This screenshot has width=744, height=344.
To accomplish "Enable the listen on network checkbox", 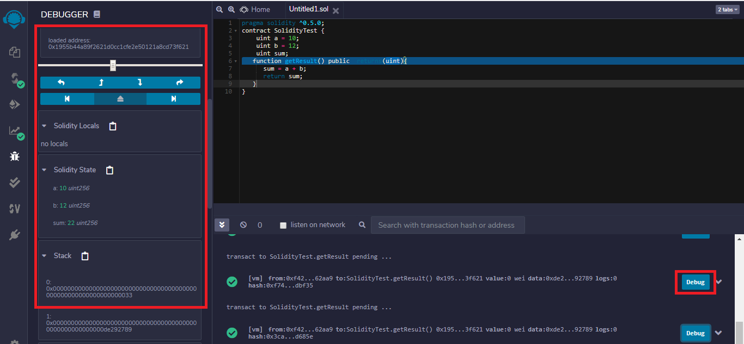I will (283, 225).
